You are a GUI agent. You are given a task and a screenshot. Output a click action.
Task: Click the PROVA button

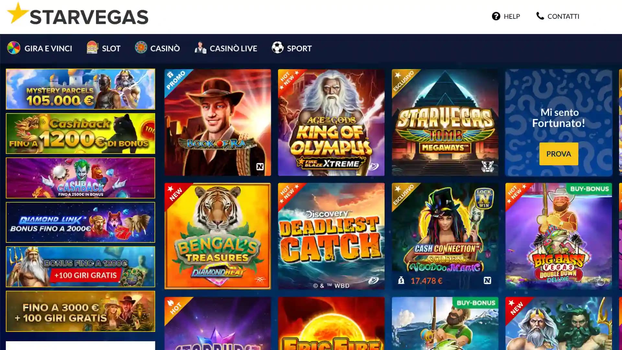coord(559,154)
